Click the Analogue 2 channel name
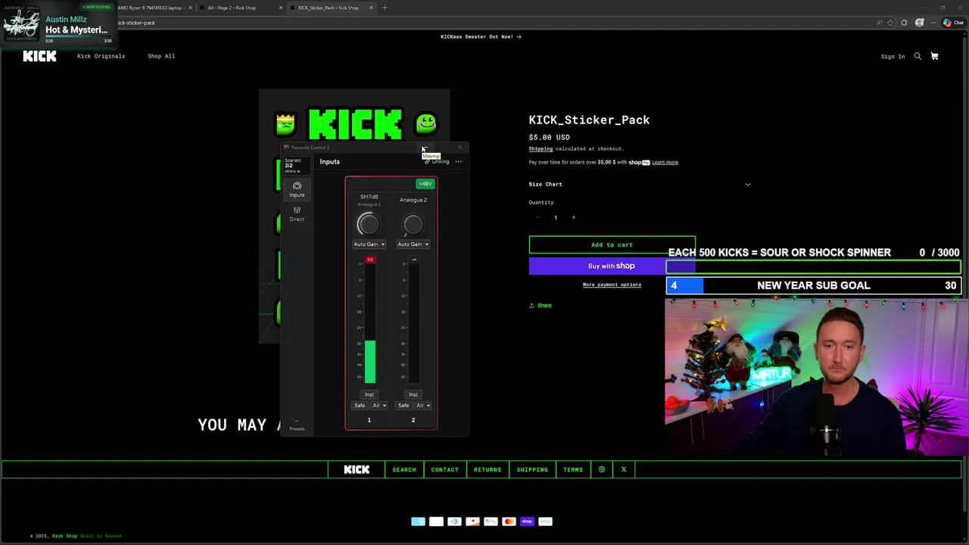Screen dimensions: 969x545 point(413,200)
